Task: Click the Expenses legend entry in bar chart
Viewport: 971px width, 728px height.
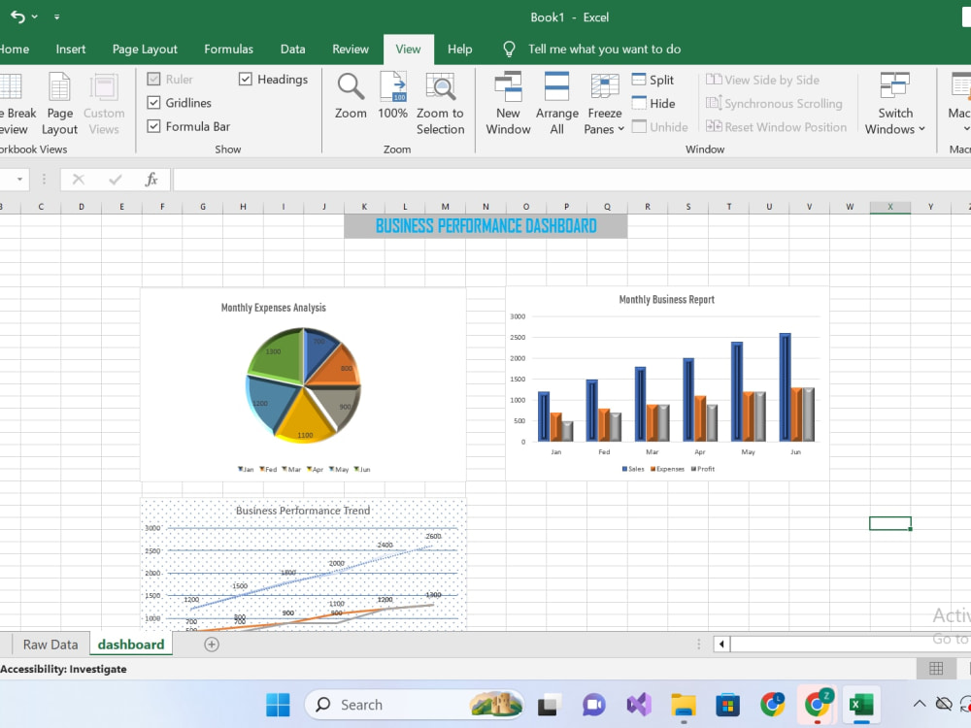Action: pos(667,469)
